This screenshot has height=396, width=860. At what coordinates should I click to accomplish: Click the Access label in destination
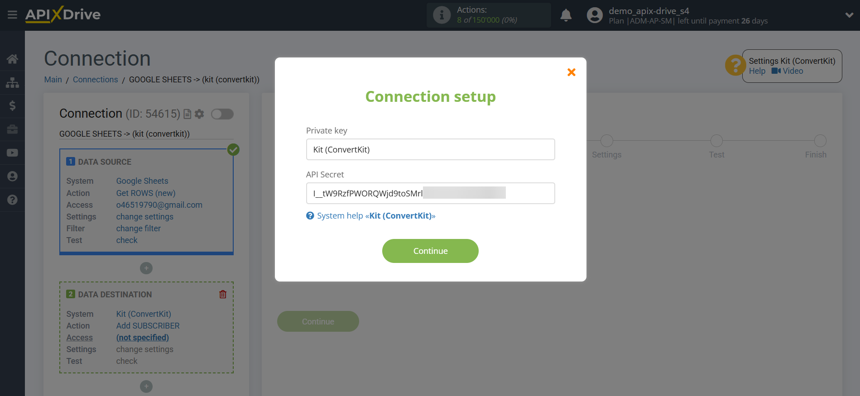80,338
